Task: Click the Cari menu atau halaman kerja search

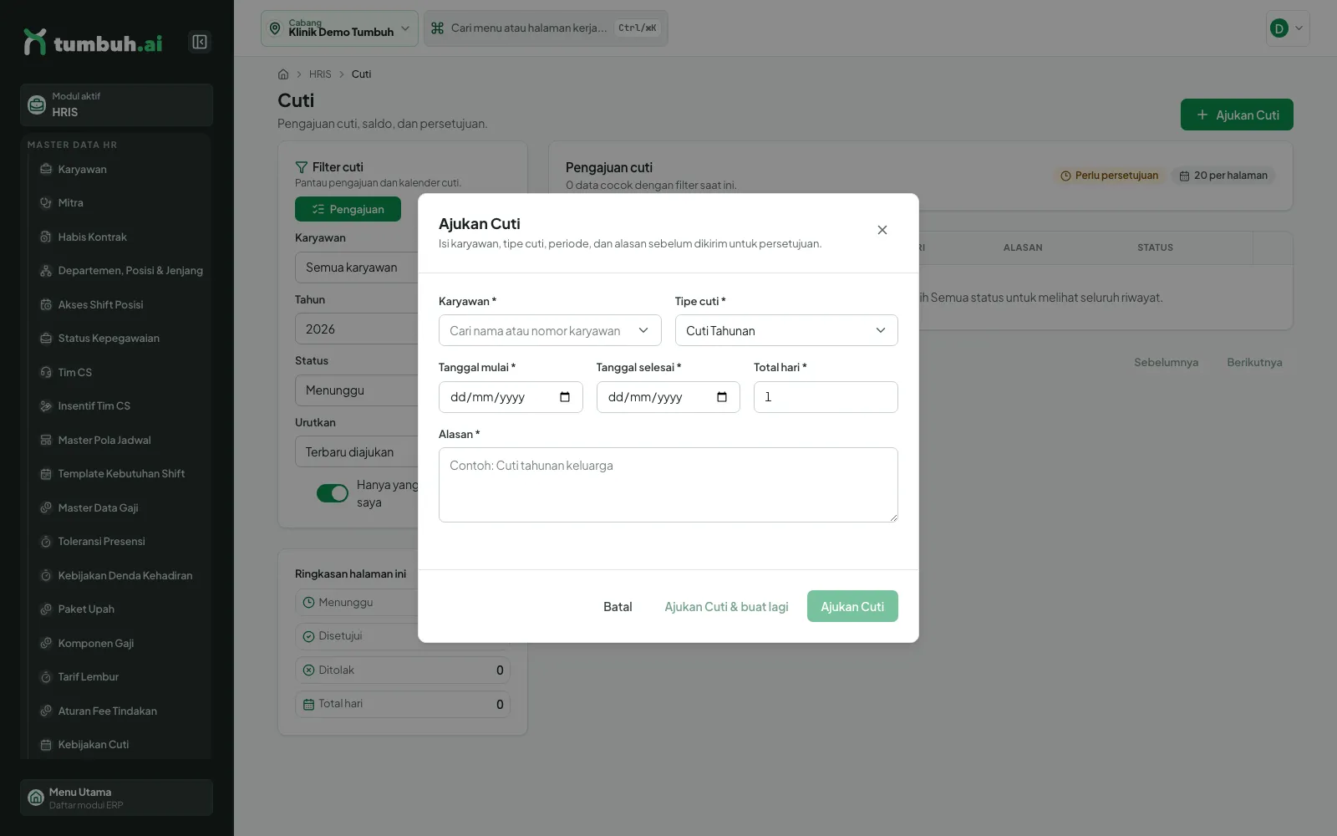Action: coord(546,28)
